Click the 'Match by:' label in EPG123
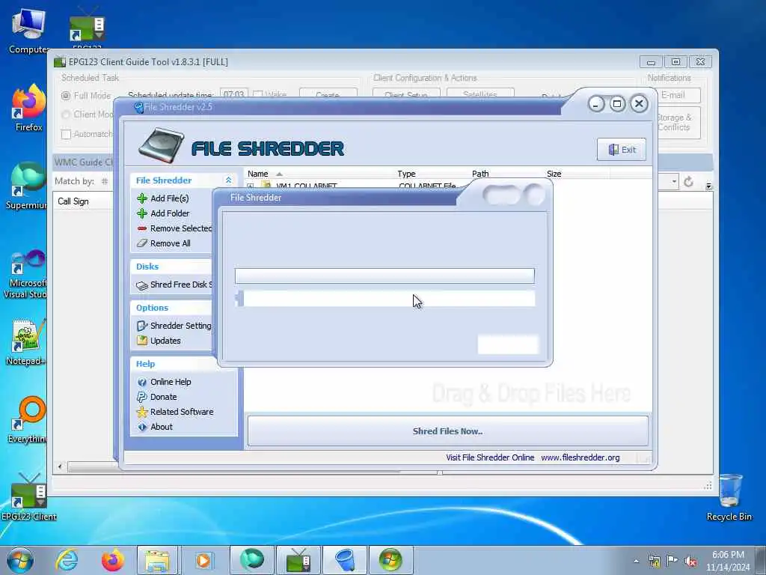Screen dimensions: 766x575 pyautogui.click(x=74, y=181)
